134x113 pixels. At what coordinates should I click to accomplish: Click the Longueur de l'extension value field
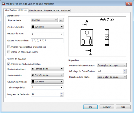[45, 94]
